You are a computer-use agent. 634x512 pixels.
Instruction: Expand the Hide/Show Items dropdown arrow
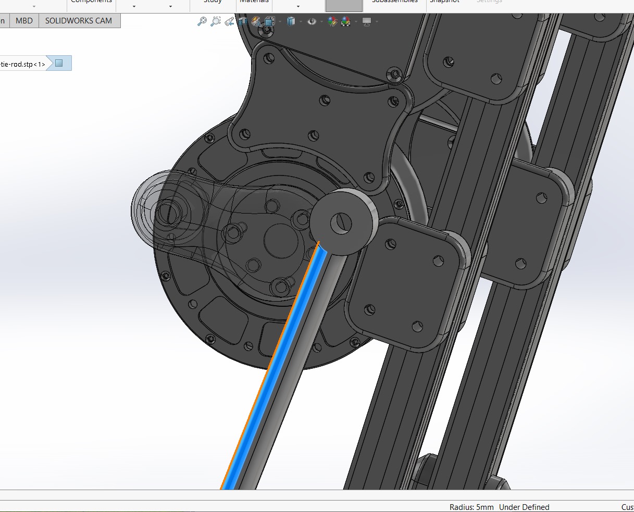[x=321, y=22]
